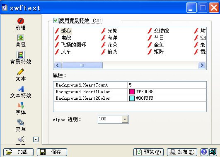Click the Background.Heart1Color property name
This screenshot has width=220, height=157.
[x=83, y=91]
